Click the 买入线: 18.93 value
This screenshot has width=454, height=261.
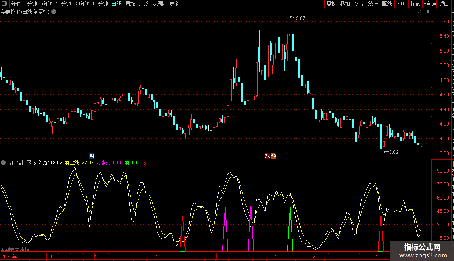[x=48, y=163]
